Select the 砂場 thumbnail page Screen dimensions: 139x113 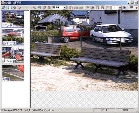pyautogui.click(x=13, y=73)
